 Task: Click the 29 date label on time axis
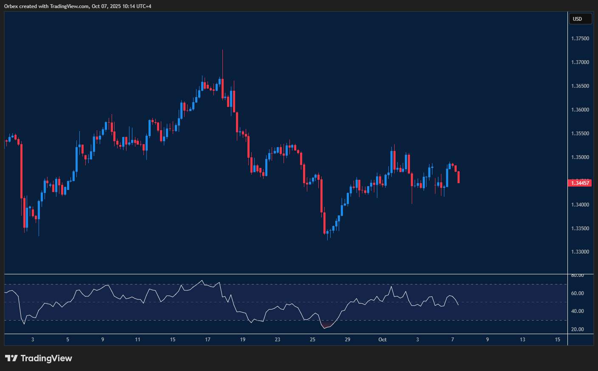[348, 340]
